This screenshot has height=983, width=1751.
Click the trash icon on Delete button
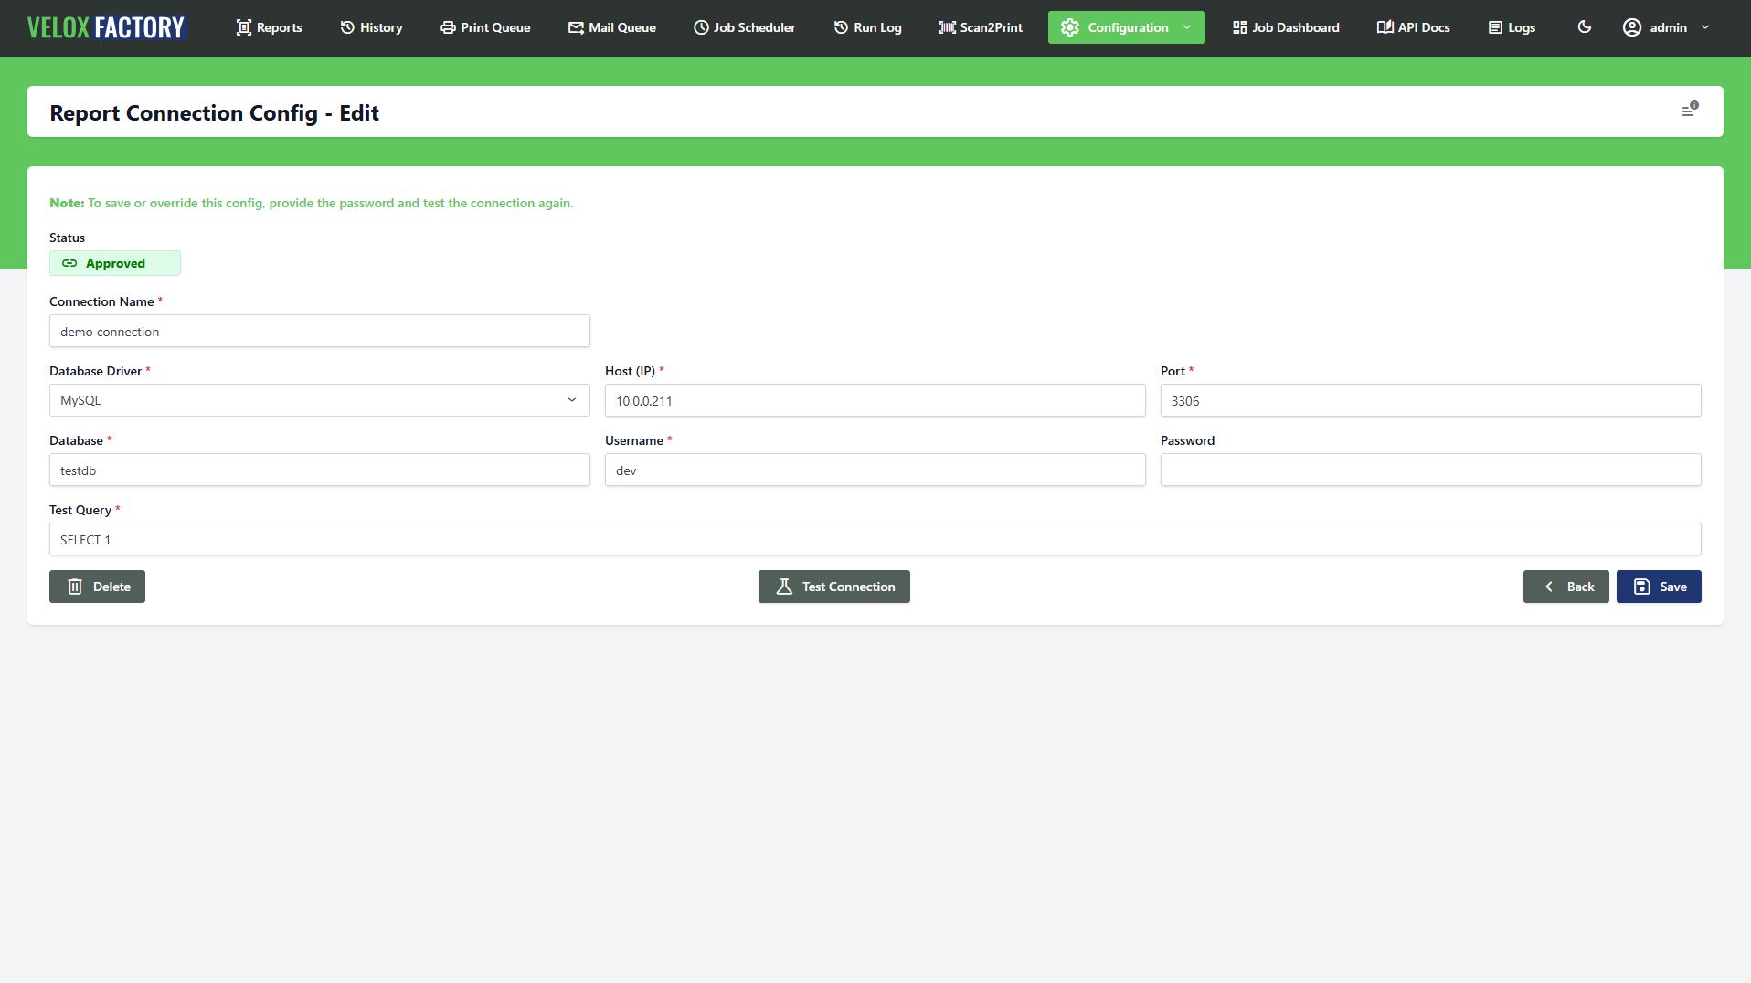tap(75, 587)
